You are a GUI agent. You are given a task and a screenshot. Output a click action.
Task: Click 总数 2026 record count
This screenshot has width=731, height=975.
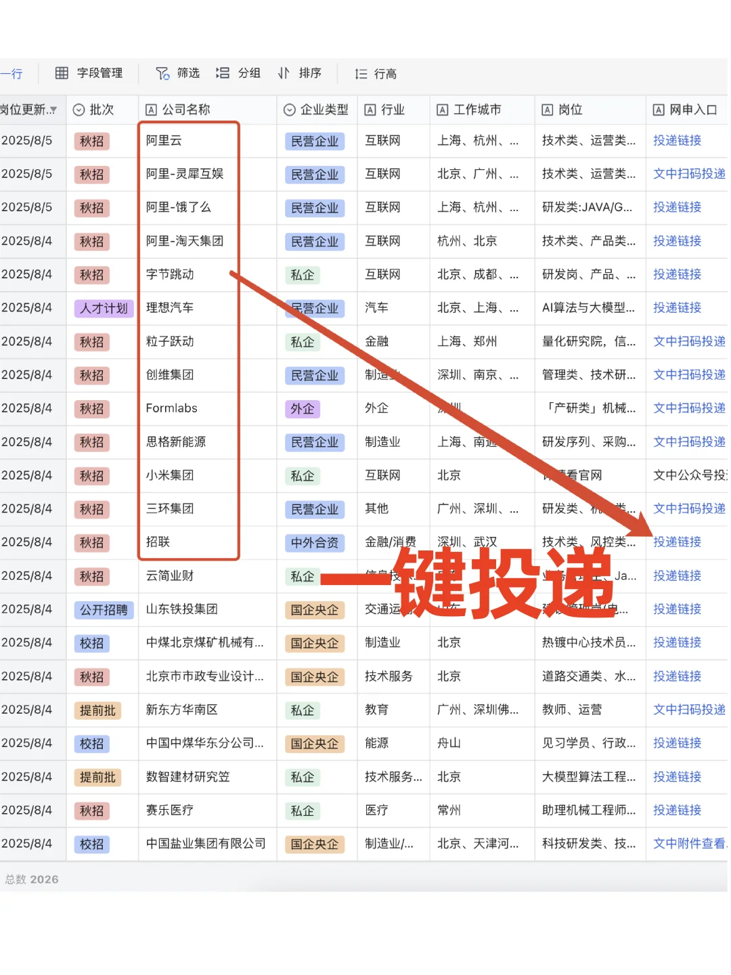pos(32,880)
